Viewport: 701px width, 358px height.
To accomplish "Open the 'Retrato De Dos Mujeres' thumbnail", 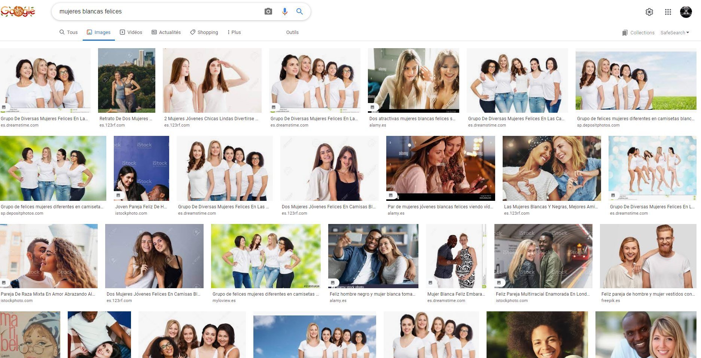I will click(x=127, y=80).
